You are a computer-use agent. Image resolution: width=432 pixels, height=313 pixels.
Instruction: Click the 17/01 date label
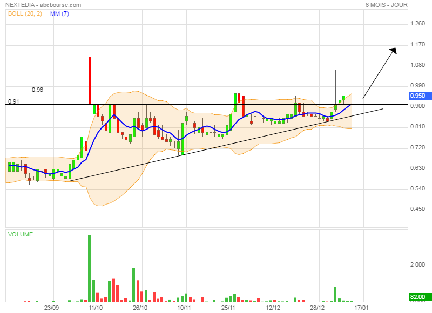tap(361, 308)
